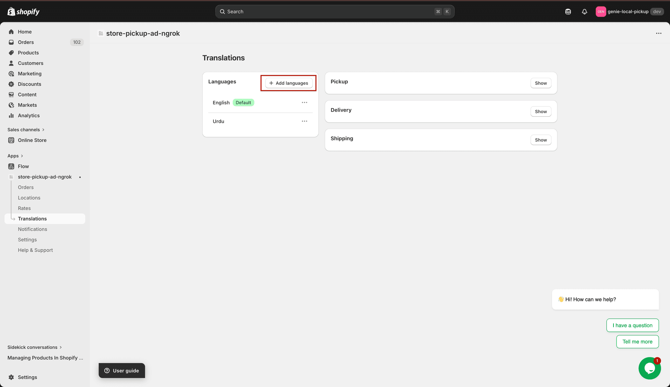Switch to the Notifications section
Viewport: 670px width, 387px height.
[32, 229]
